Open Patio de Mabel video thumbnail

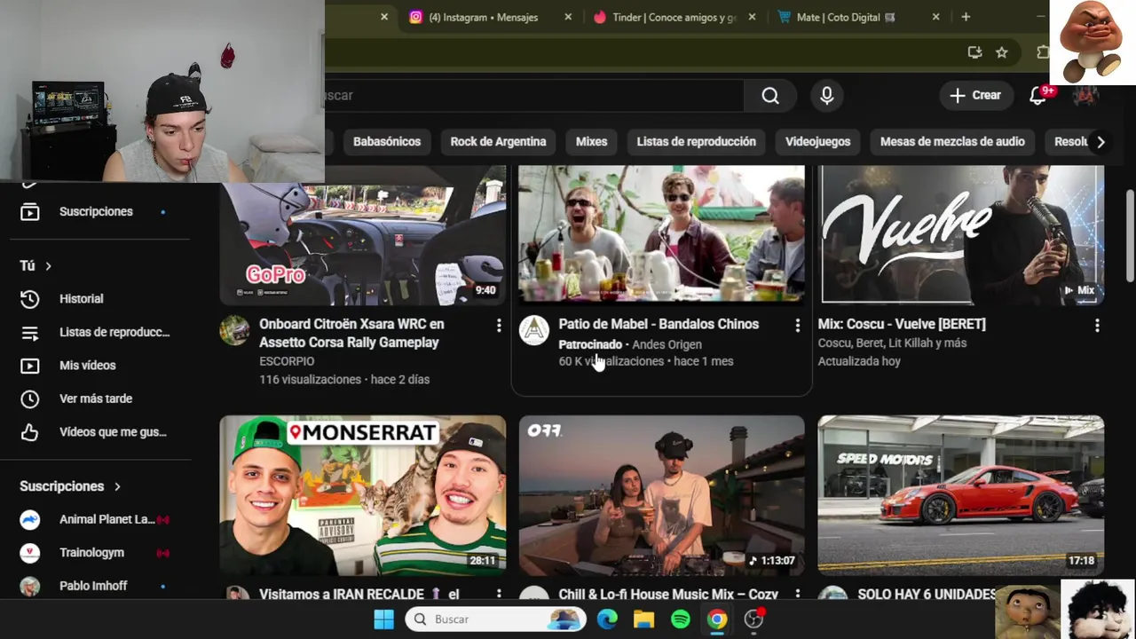coord(662,235)
